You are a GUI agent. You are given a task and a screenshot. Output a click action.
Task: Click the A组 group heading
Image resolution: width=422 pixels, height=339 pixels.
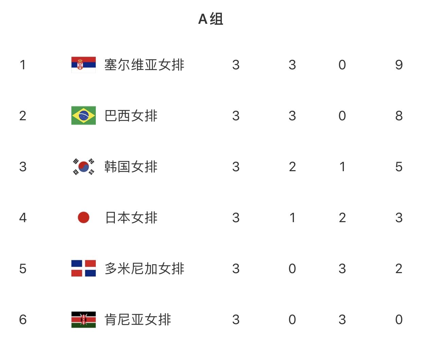pos(211,19)
